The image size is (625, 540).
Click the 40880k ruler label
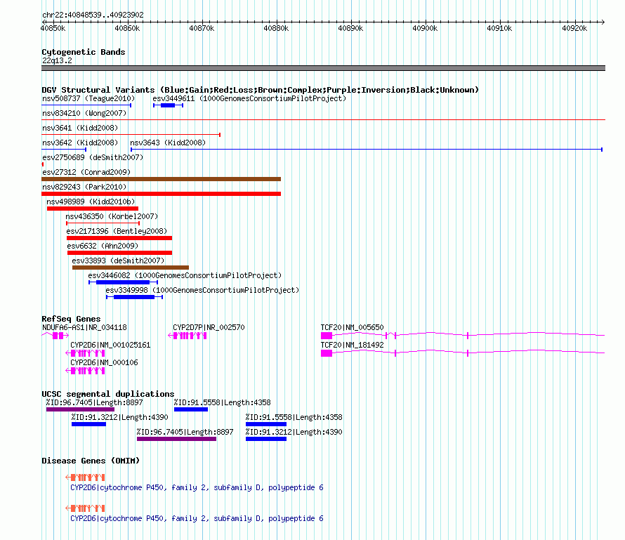(276, 28)
